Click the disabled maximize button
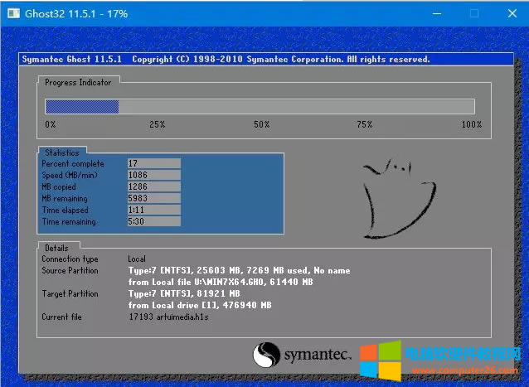This screenshot has height=387, width=529. (x=474, y=13)
